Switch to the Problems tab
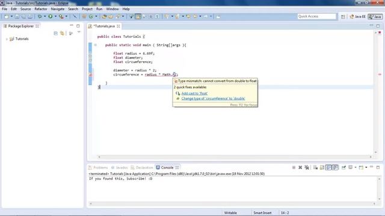 click(x=98, y=167)
